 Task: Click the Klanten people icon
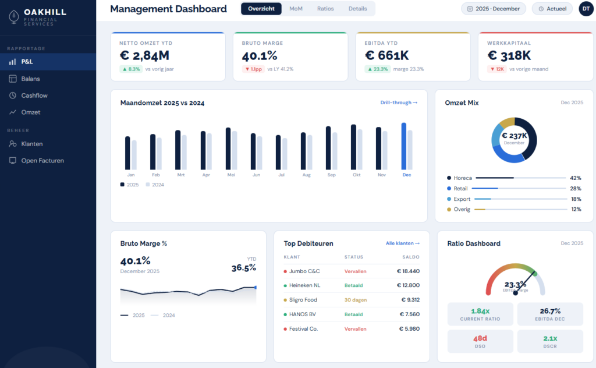tap(13, 144)
